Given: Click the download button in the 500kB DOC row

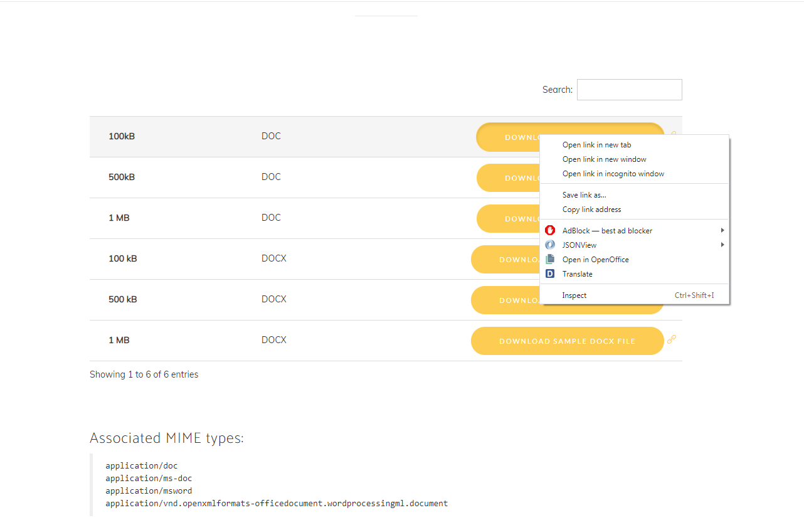Looking at the screenshot, I should [x=508, y=178].
